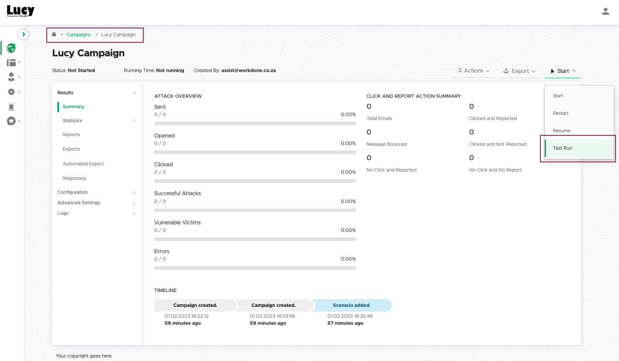
Task: Open Reports in the side menu
Action: (71, 134)
